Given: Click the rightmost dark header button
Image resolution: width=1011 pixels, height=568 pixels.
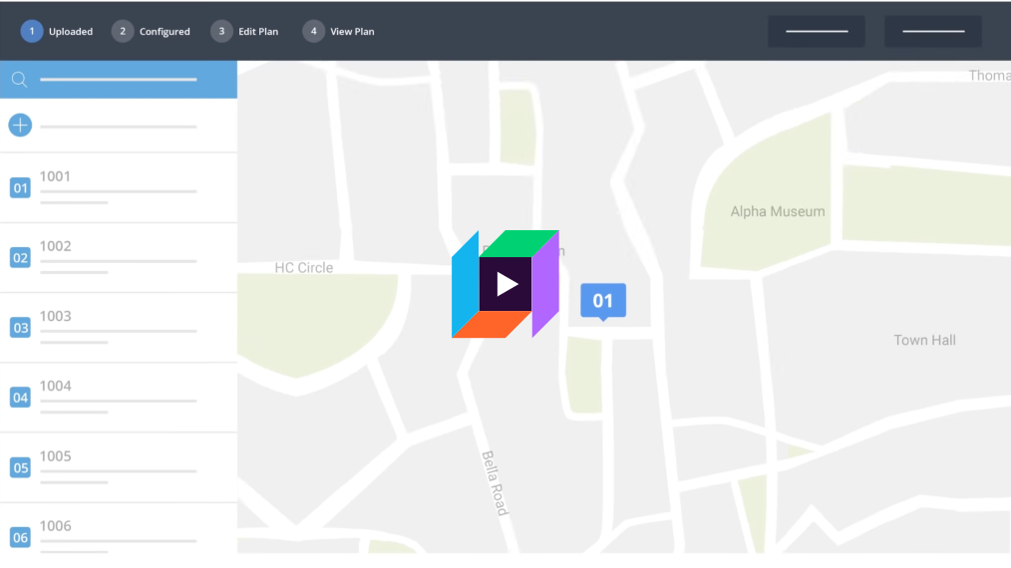Looking at the screenshot, I should [x=932, y=32].
